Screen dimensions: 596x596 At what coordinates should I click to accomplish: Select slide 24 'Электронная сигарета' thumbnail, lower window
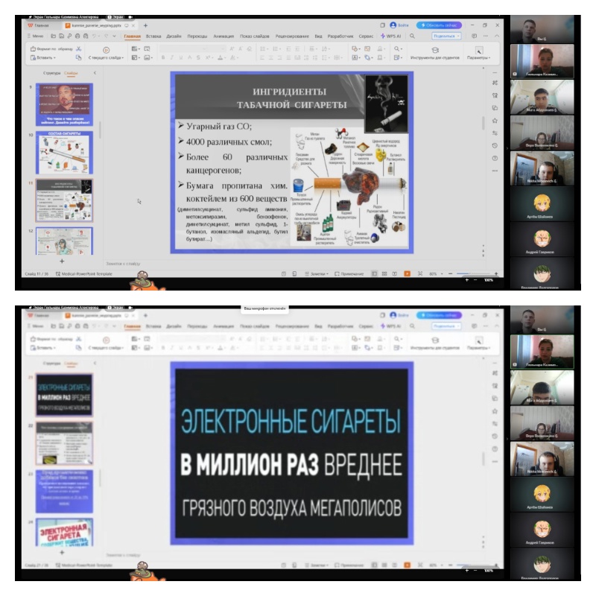click(x=64, y=532)
